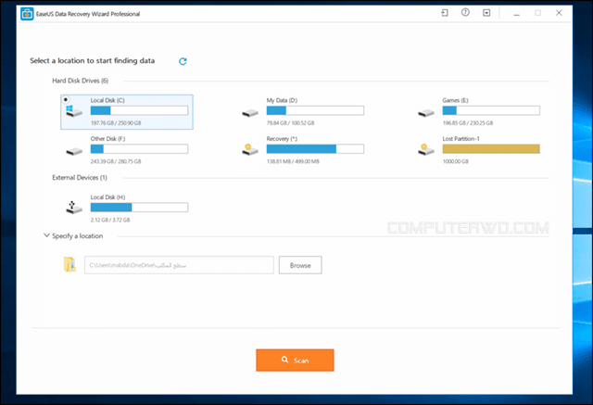Viewport: 593px width, 405px height.
Task: Click the Local Disk (H:) usage bar
Action: (x=139, y=208)
